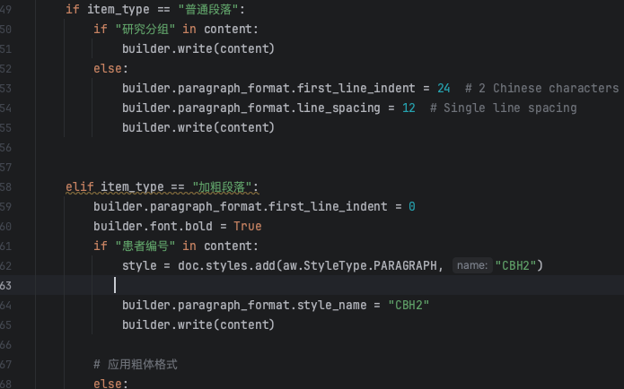Click builder.write(content) on line 65
Viewport: 624px width, 389px height.
click(x=198, y=325)
